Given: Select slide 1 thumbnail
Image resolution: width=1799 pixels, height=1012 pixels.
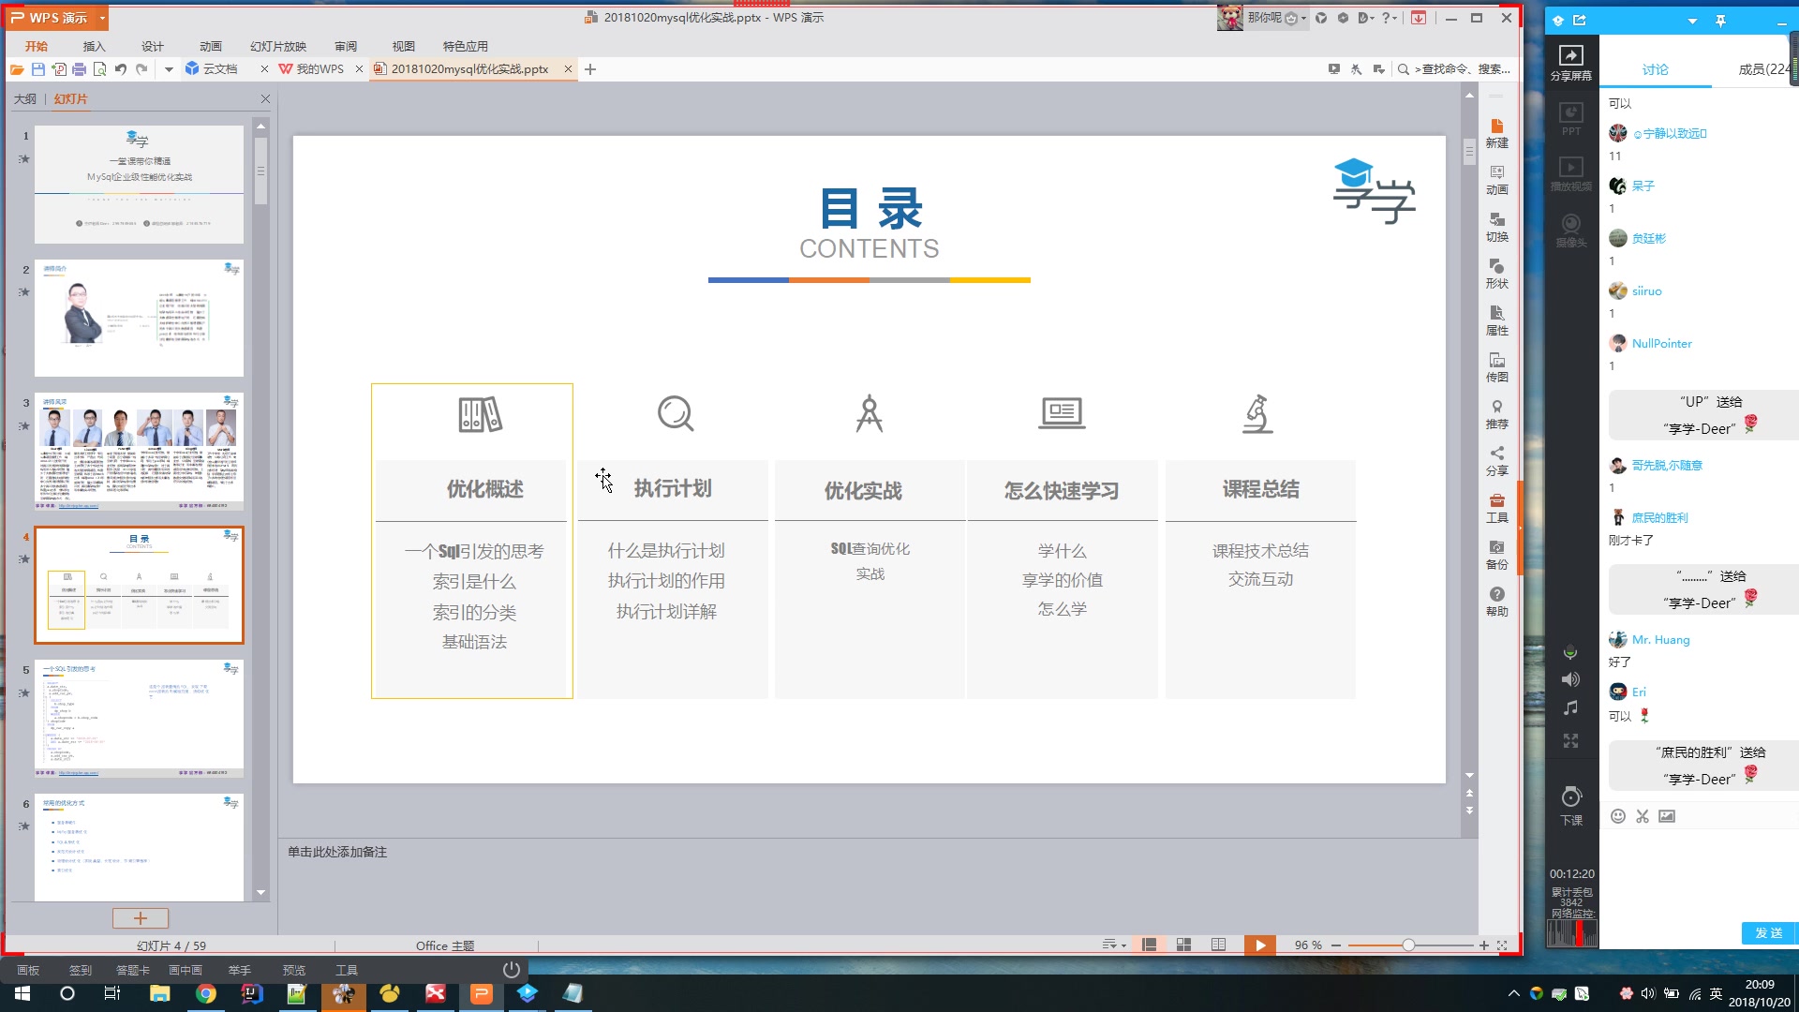Looking at the screenshot, I should [139, 185].
